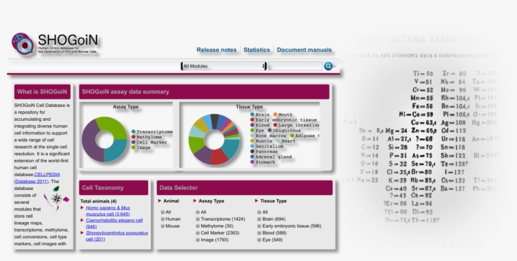Uncheck the Human checkbox
This screenshot has height=261, width=517.
163,219
